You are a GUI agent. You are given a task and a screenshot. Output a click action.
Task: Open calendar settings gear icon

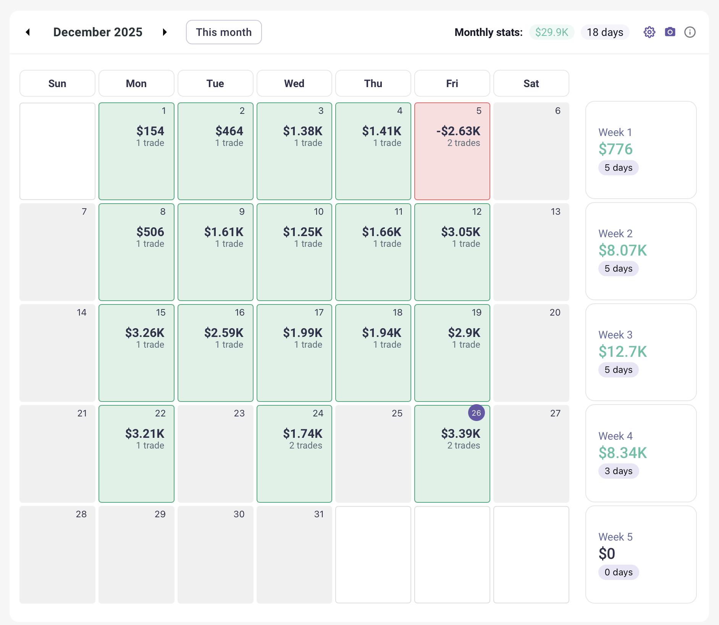click(x=649, y=32)
